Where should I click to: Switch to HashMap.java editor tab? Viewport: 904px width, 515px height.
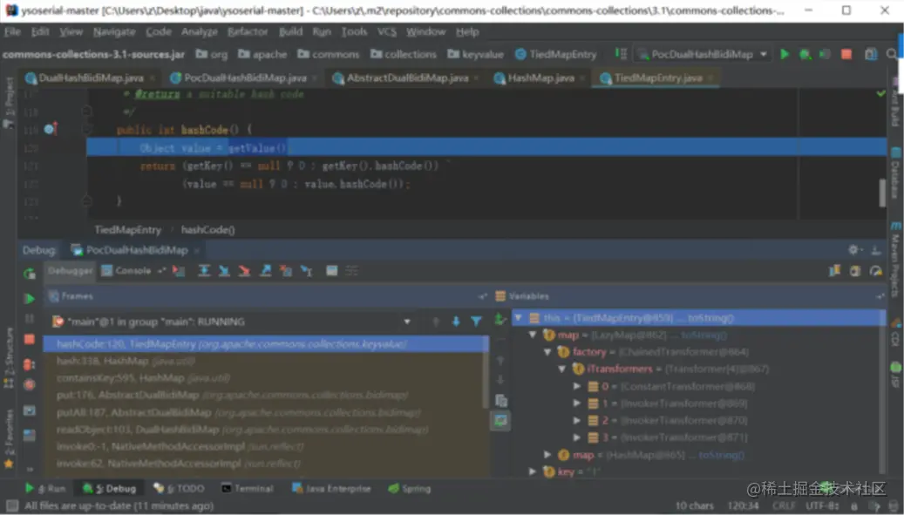coord(540,78)
